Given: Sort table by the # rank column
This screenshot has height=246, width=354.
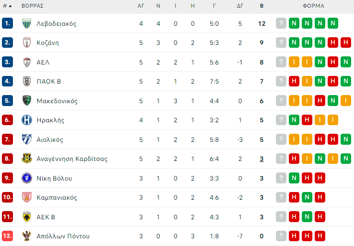Looking at the screenshot, I should point(7,6).
